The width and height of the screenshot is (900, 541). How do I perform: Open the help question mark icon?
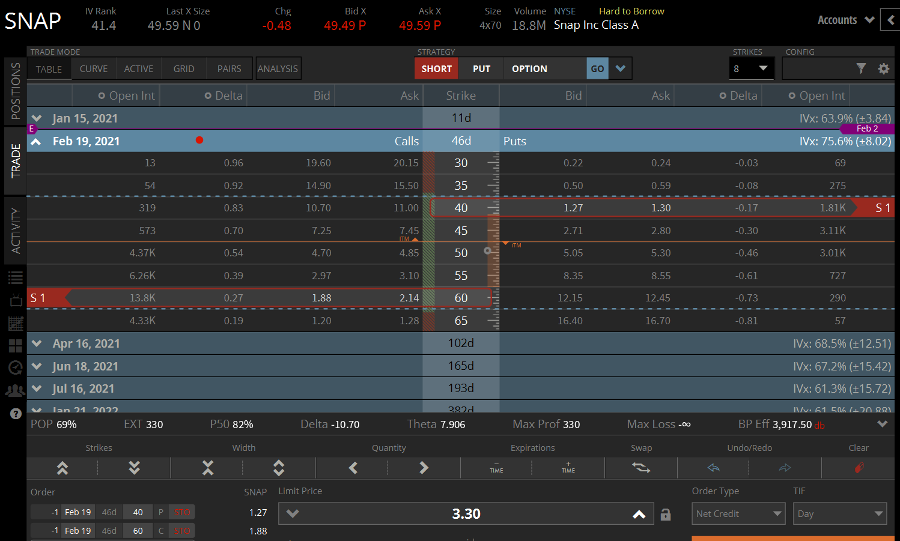pos(16,414)
